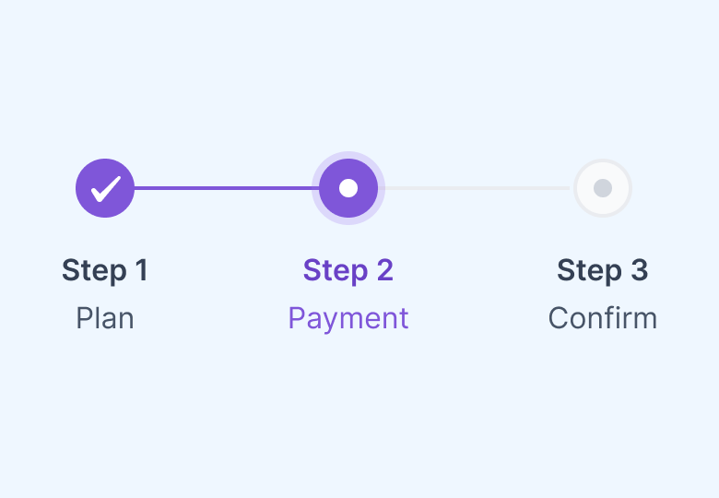The width and height of the screenshot is (719, 498).
Task: Click the purple line's start beside the checkmark
Action: click(x=142, y=188)
